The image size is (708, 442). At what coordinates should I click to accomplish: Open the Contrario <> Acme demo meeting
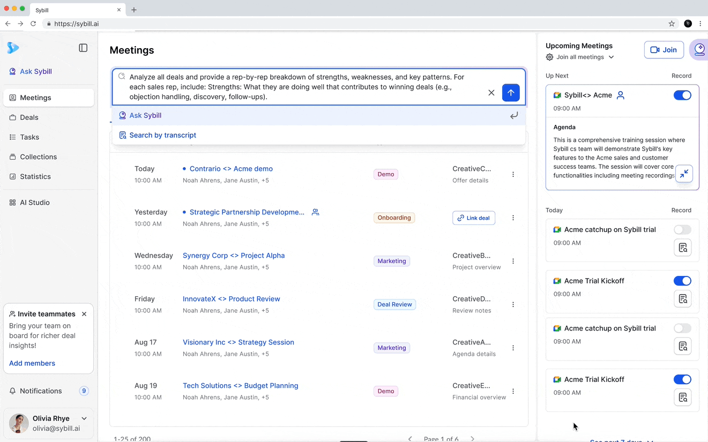(231, 169)
